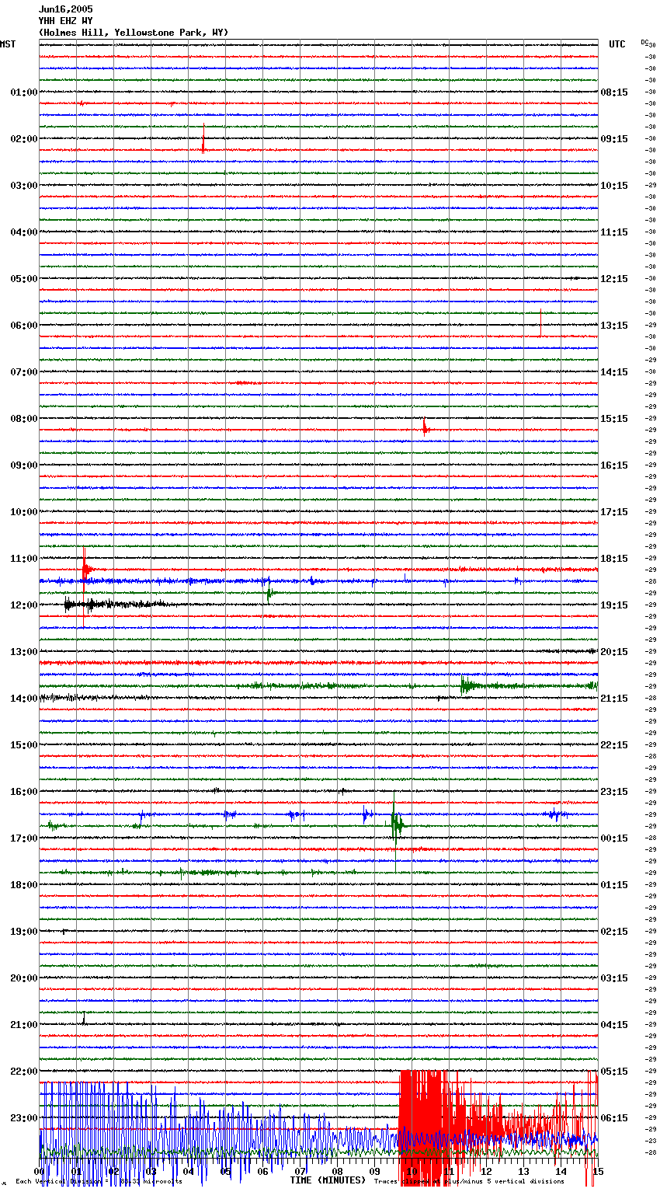Select the 06:00 MST time label
This screenshot has height=1192, width=660.
(x=24, y=326)
